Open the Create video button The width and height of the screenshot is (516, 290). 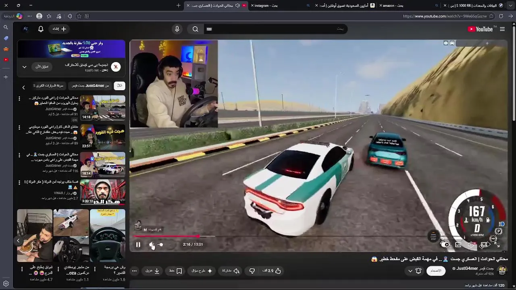click(x=60, y=29)
